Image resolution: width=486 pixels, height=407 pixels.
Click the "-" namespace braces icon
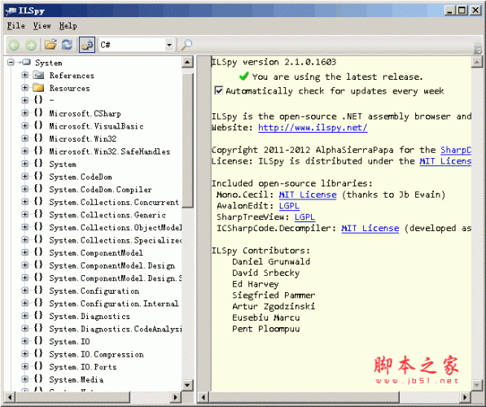[38, 100]
